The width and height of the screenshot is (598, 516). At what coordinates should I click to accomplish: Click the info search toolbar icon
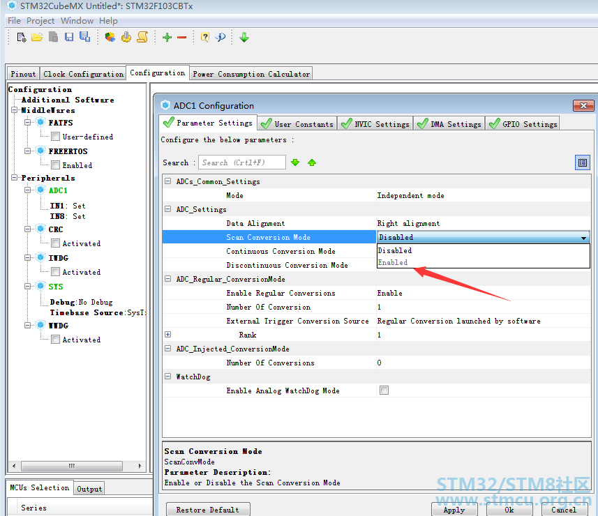pyautogui.click(x=220, y=37)
